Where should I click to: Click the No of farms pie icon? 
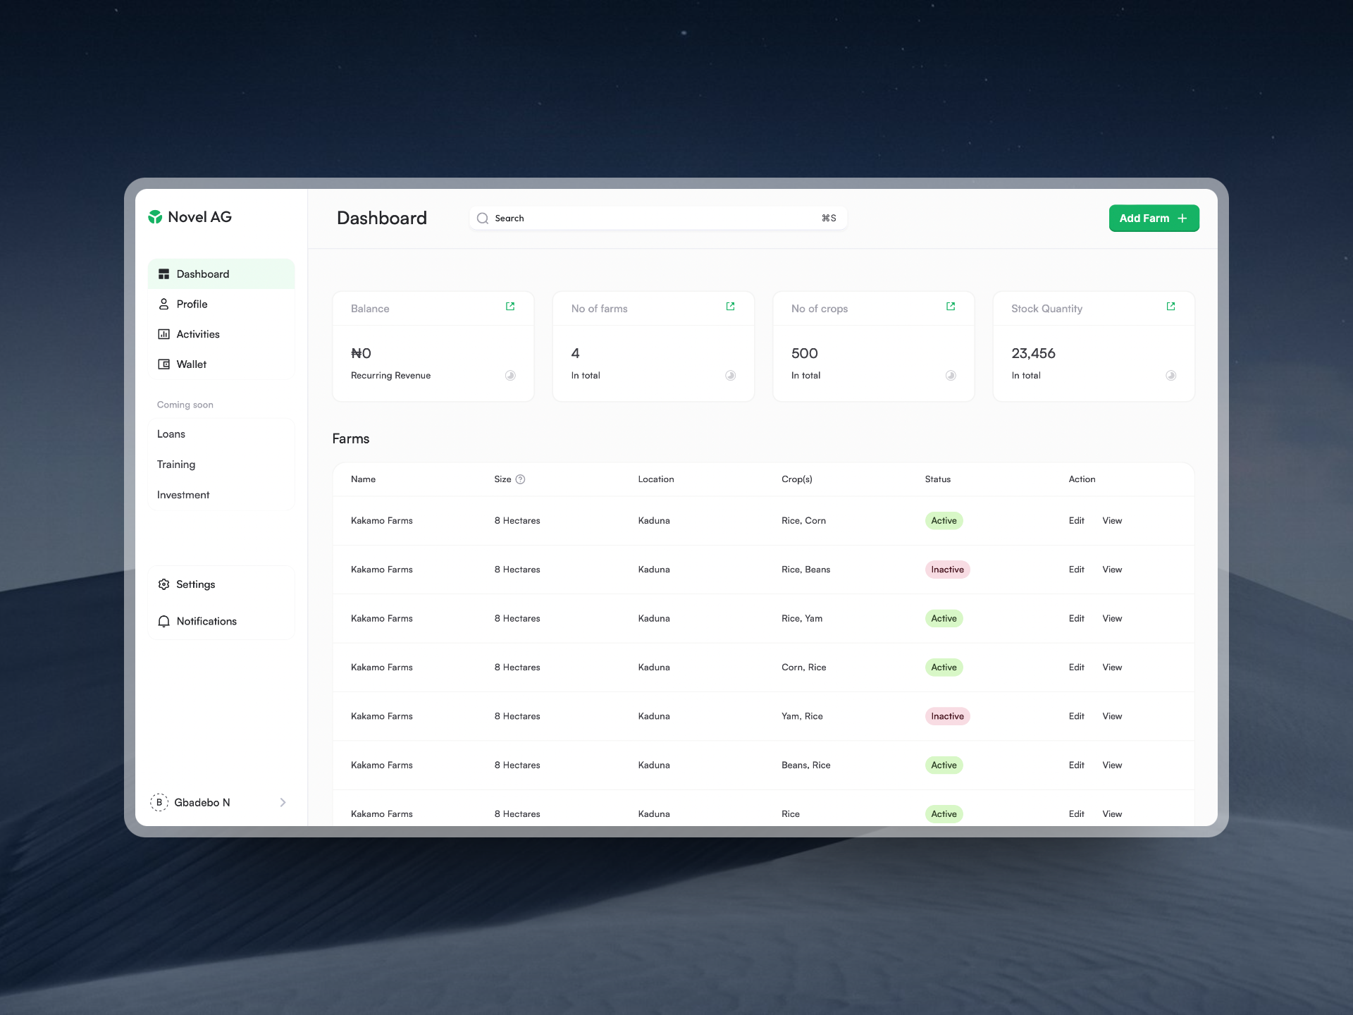click(x=730, y=376)
